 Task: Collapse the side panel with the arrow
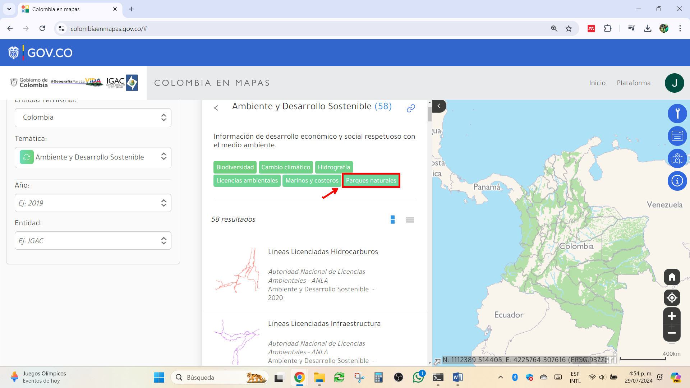coord(439,106)
